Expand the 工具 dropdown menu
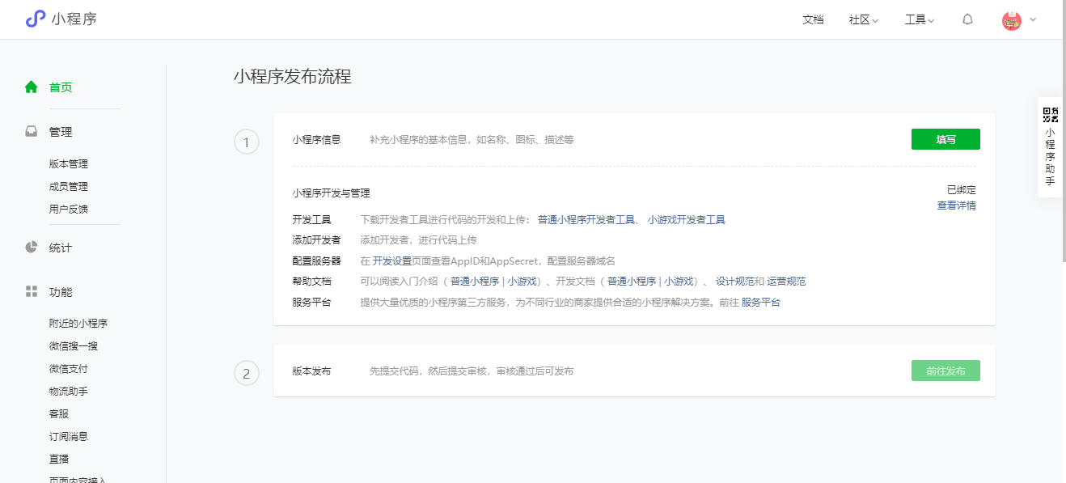The height and width of the screenshot is (483, 1066). tap(920, 20)
